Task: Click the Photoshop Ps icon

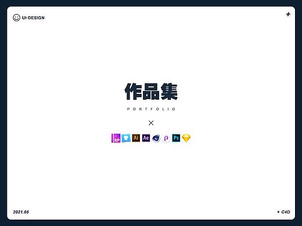Action: [x=176, y=138]
